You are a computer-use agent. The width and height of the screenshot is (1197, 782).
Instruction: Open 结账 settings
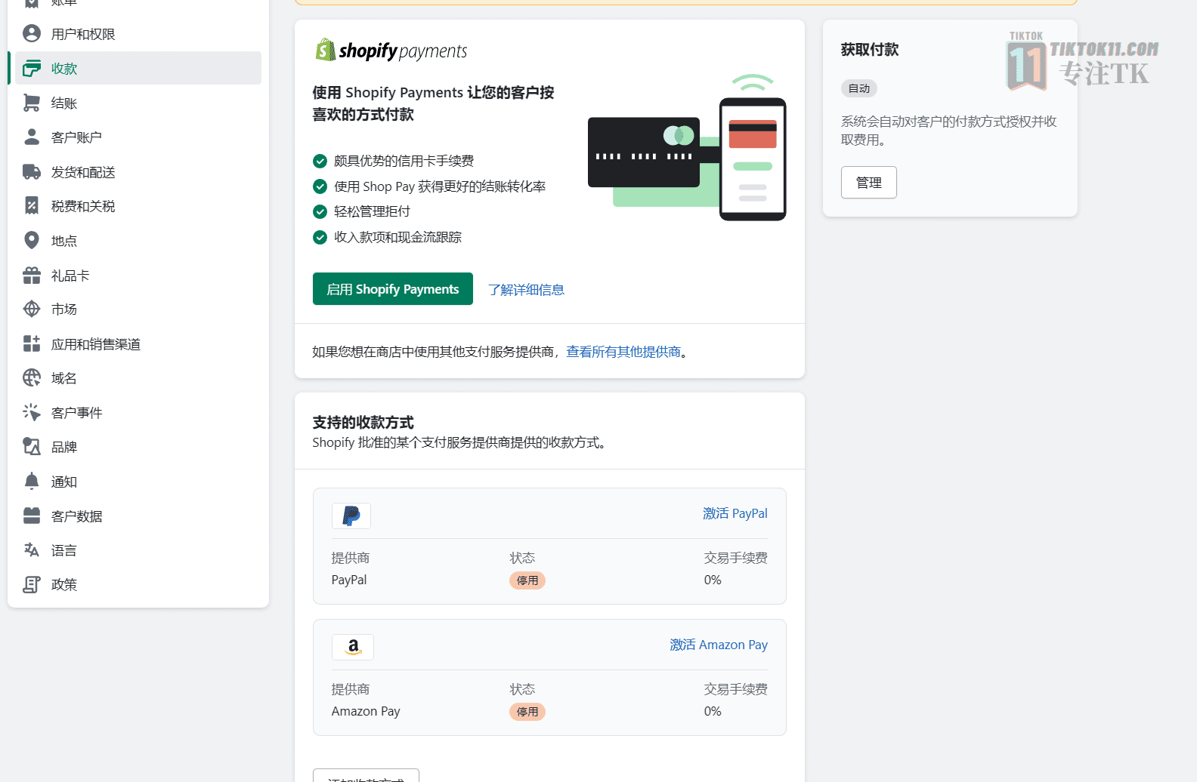(x=138, y=103)
